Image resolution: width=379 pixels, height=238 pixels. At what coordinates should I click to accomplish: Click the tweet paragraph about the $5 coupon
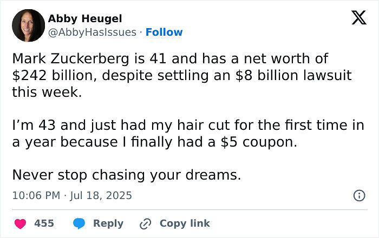point(184,134)
